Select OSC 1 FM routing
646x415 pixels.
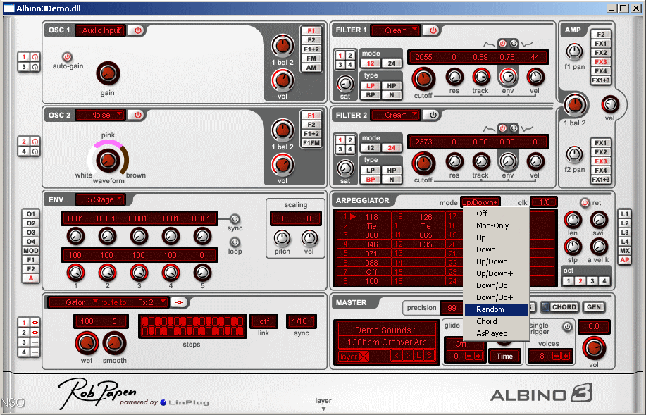pyautogui.click(x=311, y=58)
